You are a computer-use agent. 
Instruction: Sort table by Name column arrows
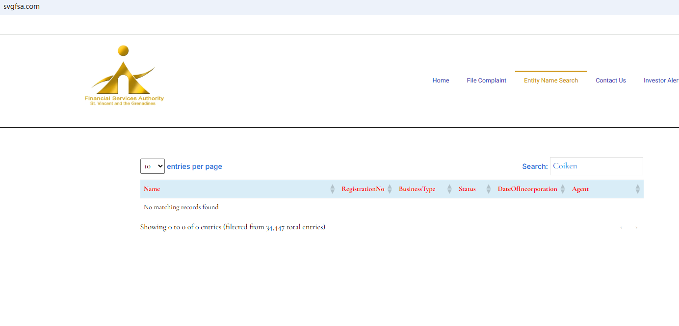[332, 189]
